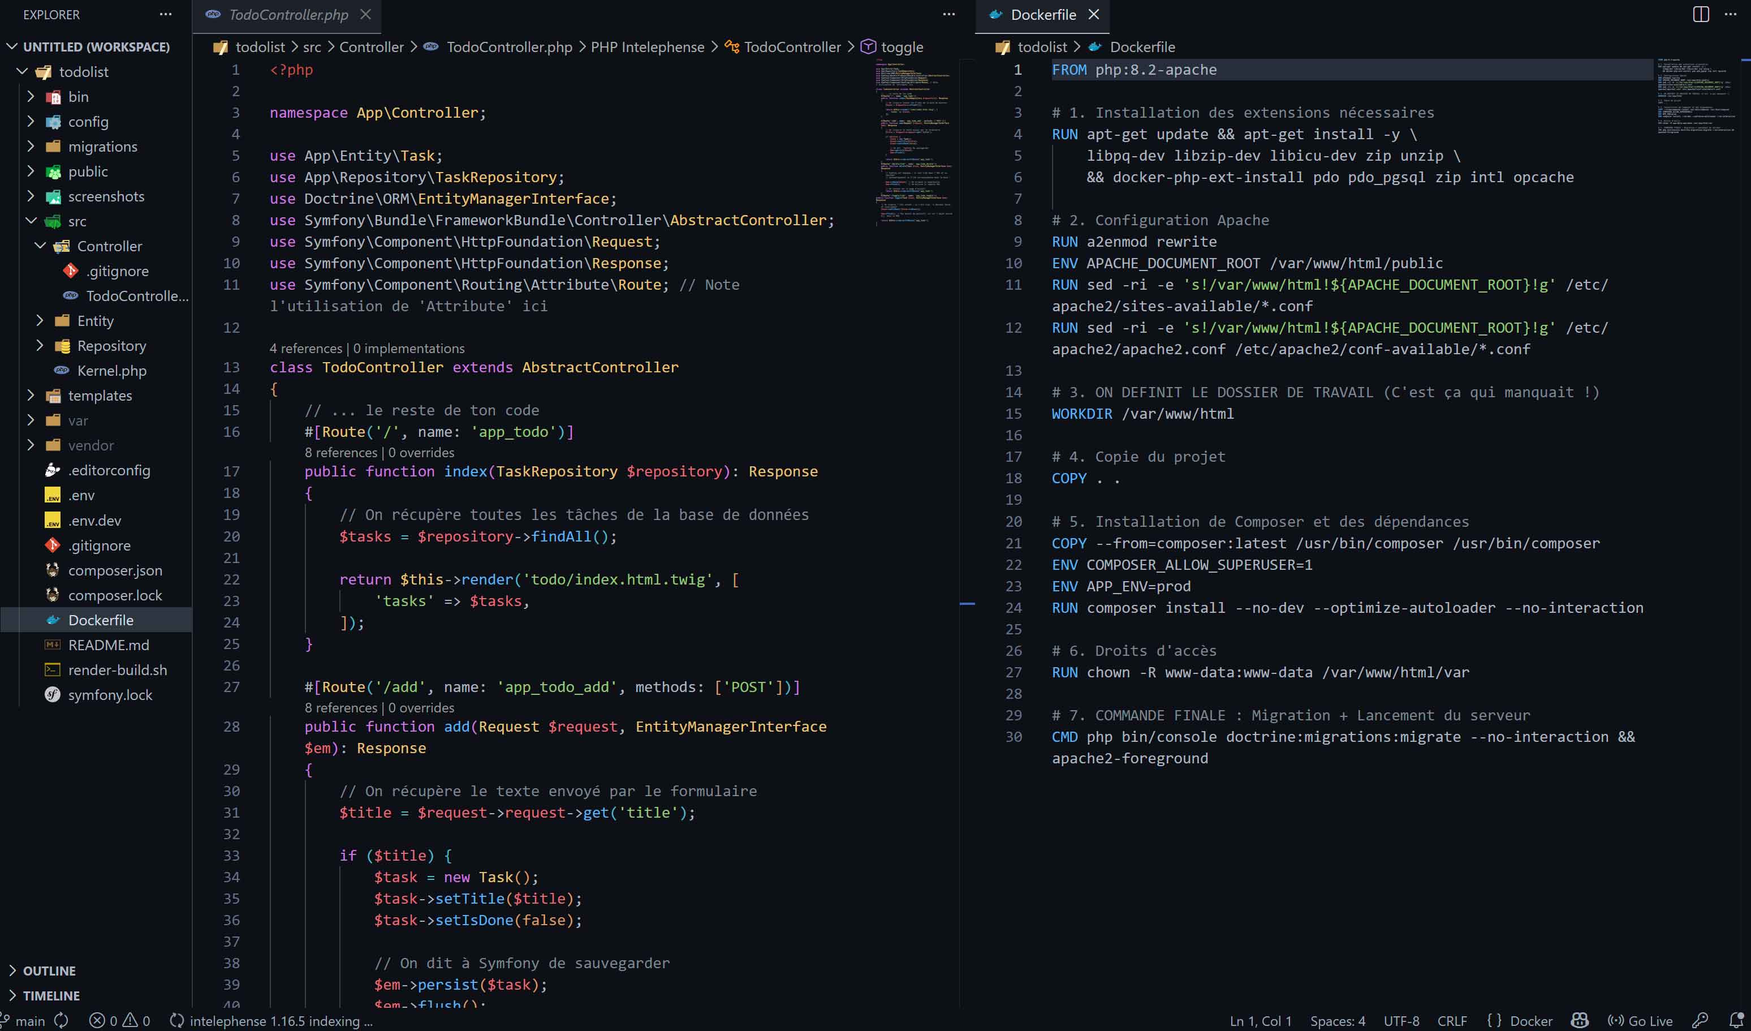
Task: Click the toggle method symbol in breadcrumb
Action: pos(893,46)
